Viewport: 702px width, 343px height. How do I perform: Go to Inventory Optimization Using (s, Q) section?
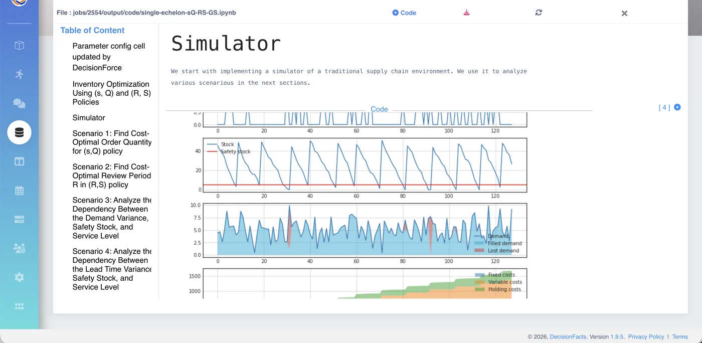(111, 93)
